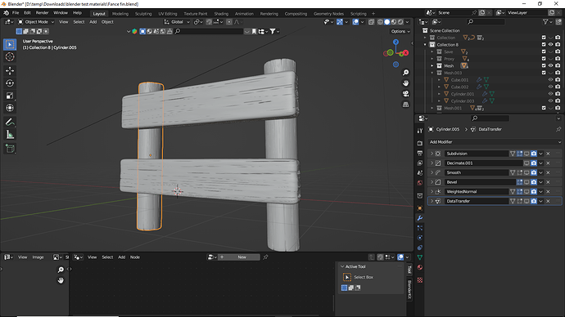Screen dimensions: 565x317
Task: Click the Z axis gizmo handle
Action: click(395, 42)
